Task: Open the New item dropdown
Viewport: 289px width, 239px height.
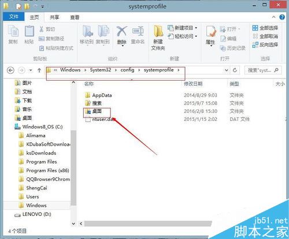Action: [x=182, y=28]
